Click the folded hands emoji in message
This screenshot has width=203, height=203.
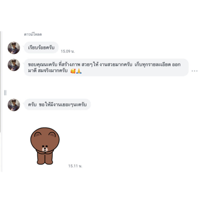tap(79, 71)
